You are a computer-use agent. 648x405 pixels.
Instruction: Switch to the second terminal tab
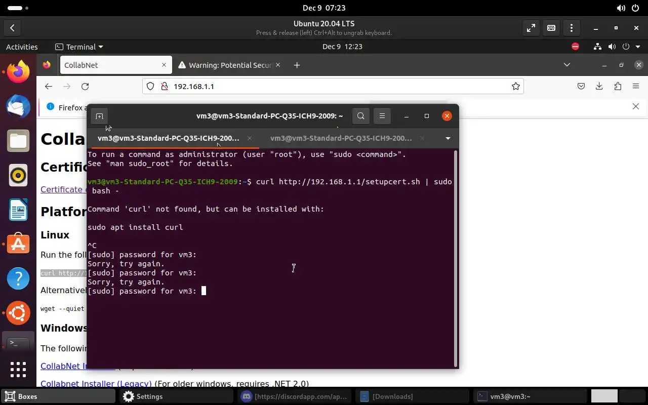(x=341, y=138)
